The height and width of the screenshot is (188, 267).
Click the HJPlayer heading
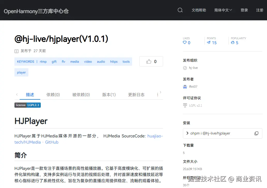(31, 121)
